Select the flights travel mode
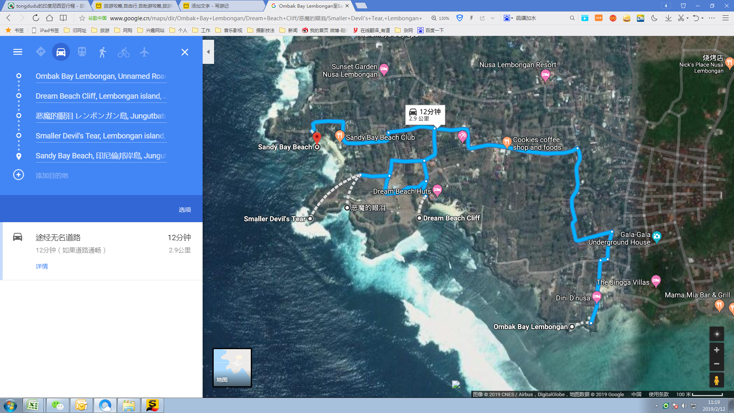Image resolution: width=734 pixels, height=413 pixels. pyautogui.click(x=144, y=52)
